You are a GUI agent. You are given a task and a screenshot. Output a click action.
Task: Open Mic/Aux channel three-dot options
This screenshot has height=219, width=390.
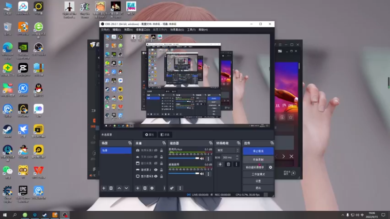point(209,159)
